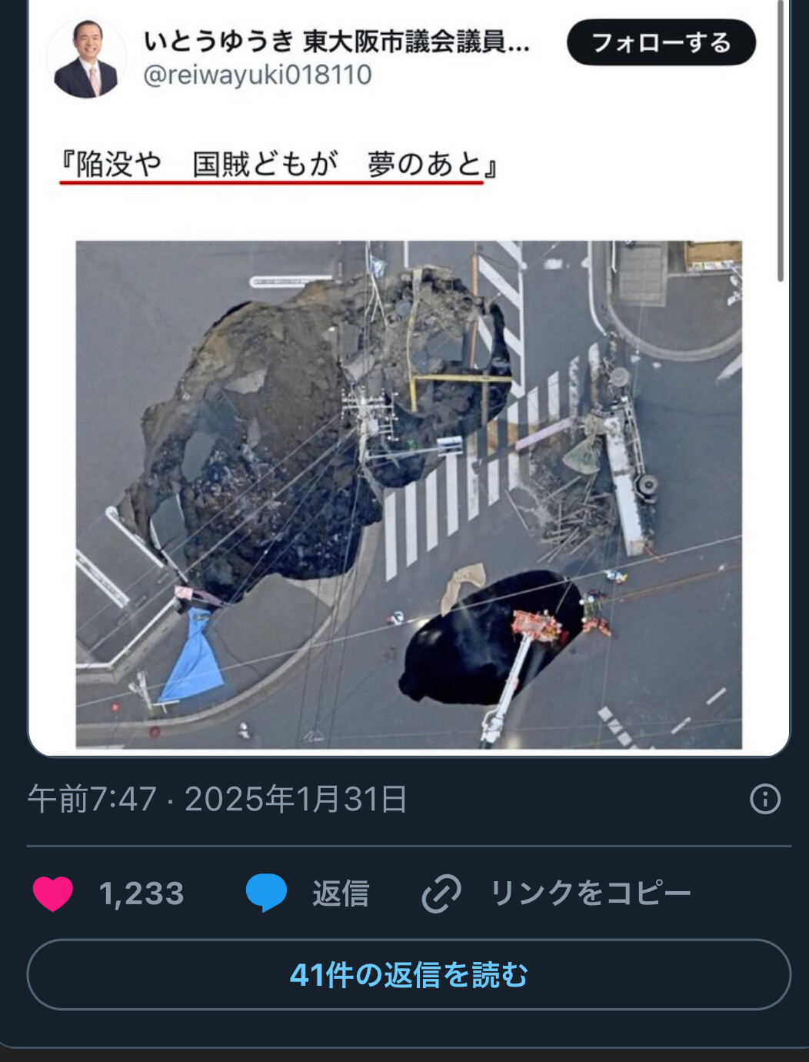Click the 1,233 likes count
The height and width of the screenshot is (1062, 809).
tap(141, 893)
